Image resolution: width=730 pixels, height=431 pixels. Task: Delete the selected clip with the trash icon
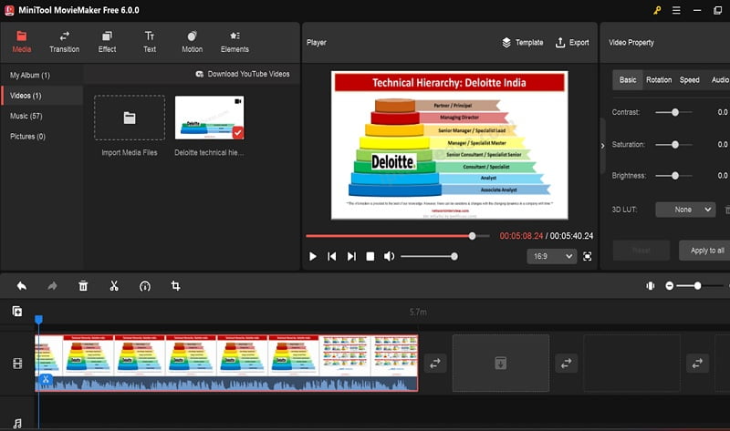click(x=83, y=286)
